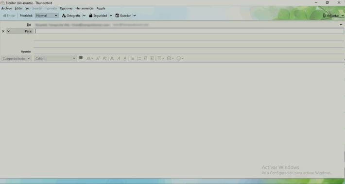Run the Ortografía spell check
Screen dimensions: 345x184
(71, 16)
